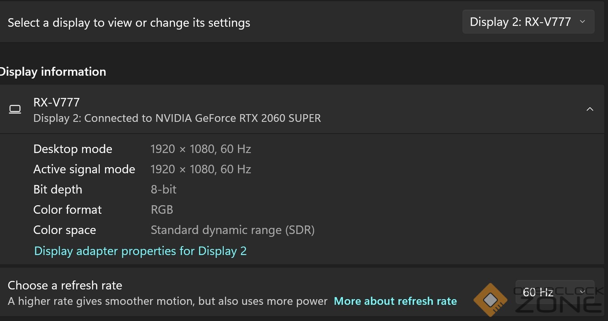Click the Display information heading
This screenshot has height=321, width=608.
(x=52, y=72)
